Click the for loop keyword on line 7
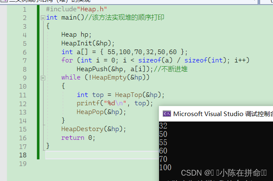 pyautogui.click(x=67, y=60)
